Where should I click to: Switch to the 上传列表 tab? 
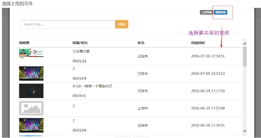tap(207, 12)
